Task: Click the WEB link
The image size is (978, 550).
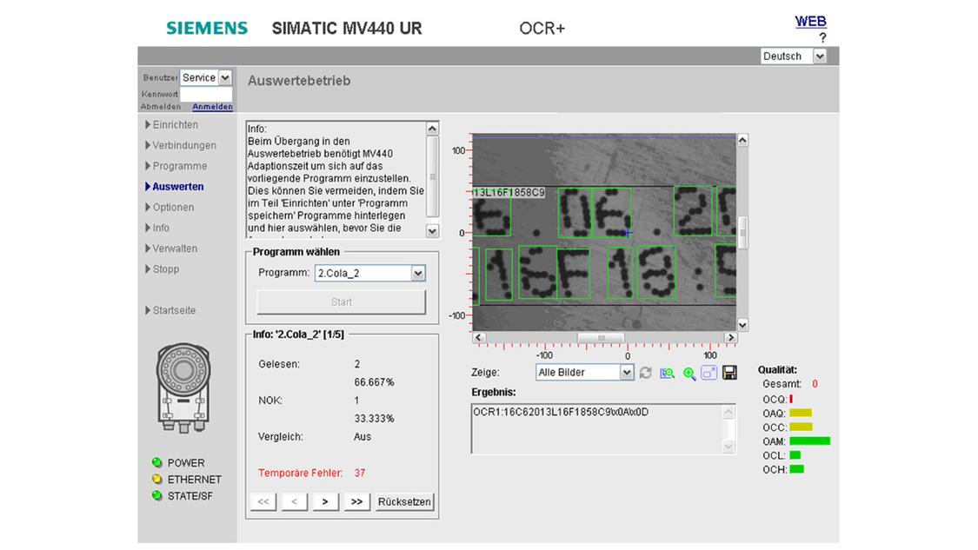Action: click(810, 21)
